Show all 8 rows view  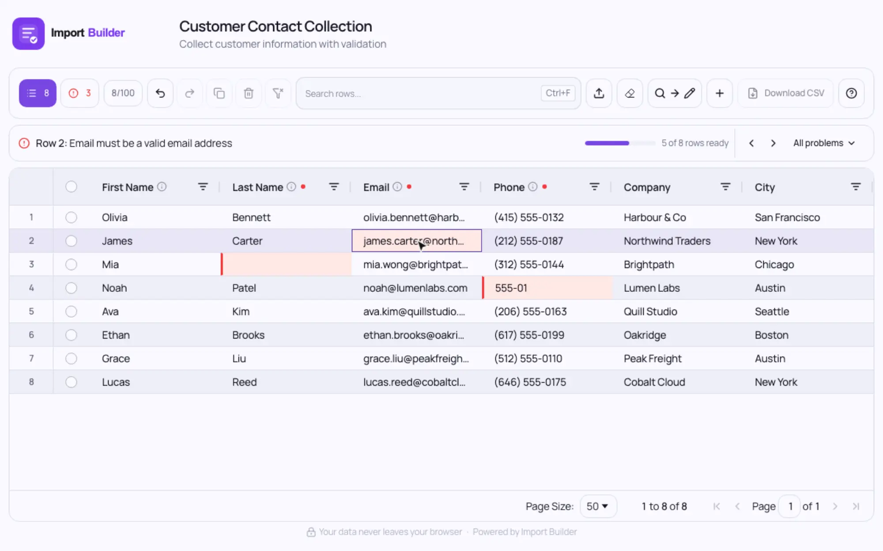(38, 93)
